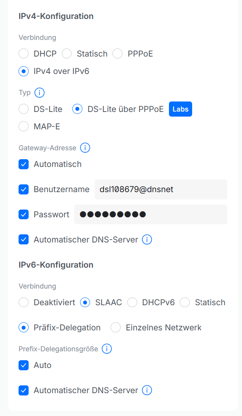Show info tooltip for Gateway-Adresse
The width and height of the screenshot is (242, 416).
click(x=85, y=148)
